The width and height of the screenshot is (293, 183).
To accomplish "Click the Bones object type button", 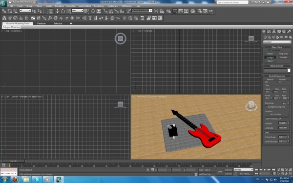I will 270,54.
